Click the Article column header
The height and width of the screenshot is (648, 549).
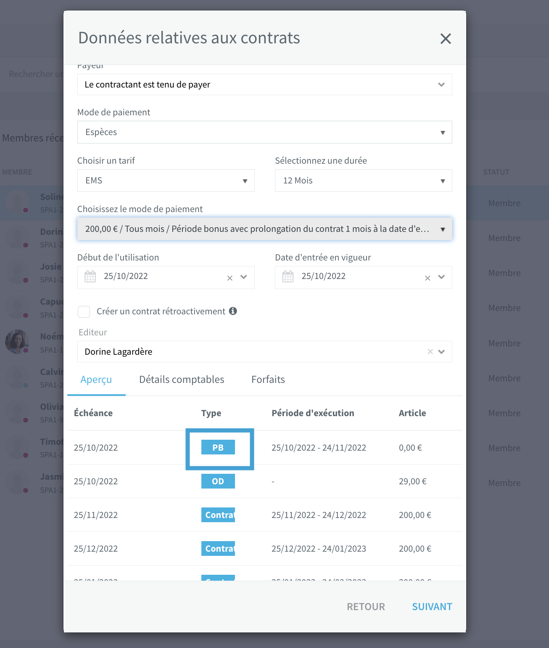tap(412, 413)
